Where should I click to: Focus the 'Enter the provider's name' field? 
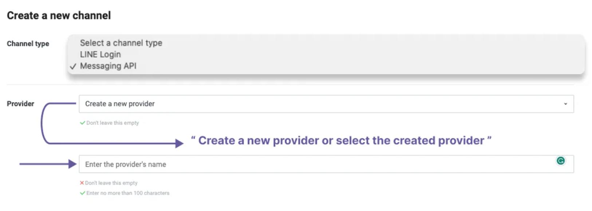[x=317, y=164]
